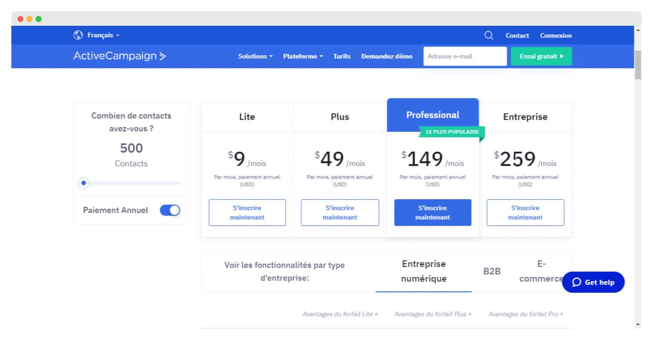The width and height of the screenshot is (653, 340).
Task: Expand the Solutions menu
Action: pyautogui.click(x=255, y=57)
